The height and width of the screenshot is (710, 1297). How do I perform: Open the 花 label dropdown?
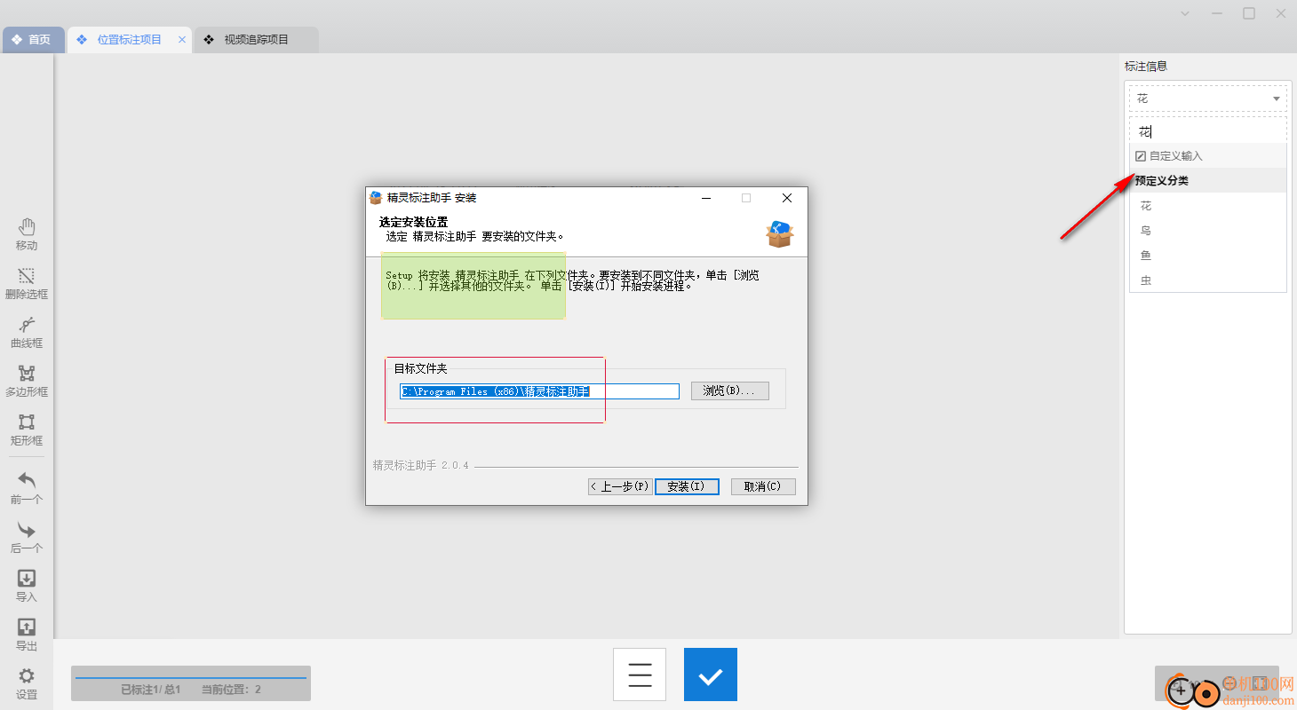click(1208, 99)
